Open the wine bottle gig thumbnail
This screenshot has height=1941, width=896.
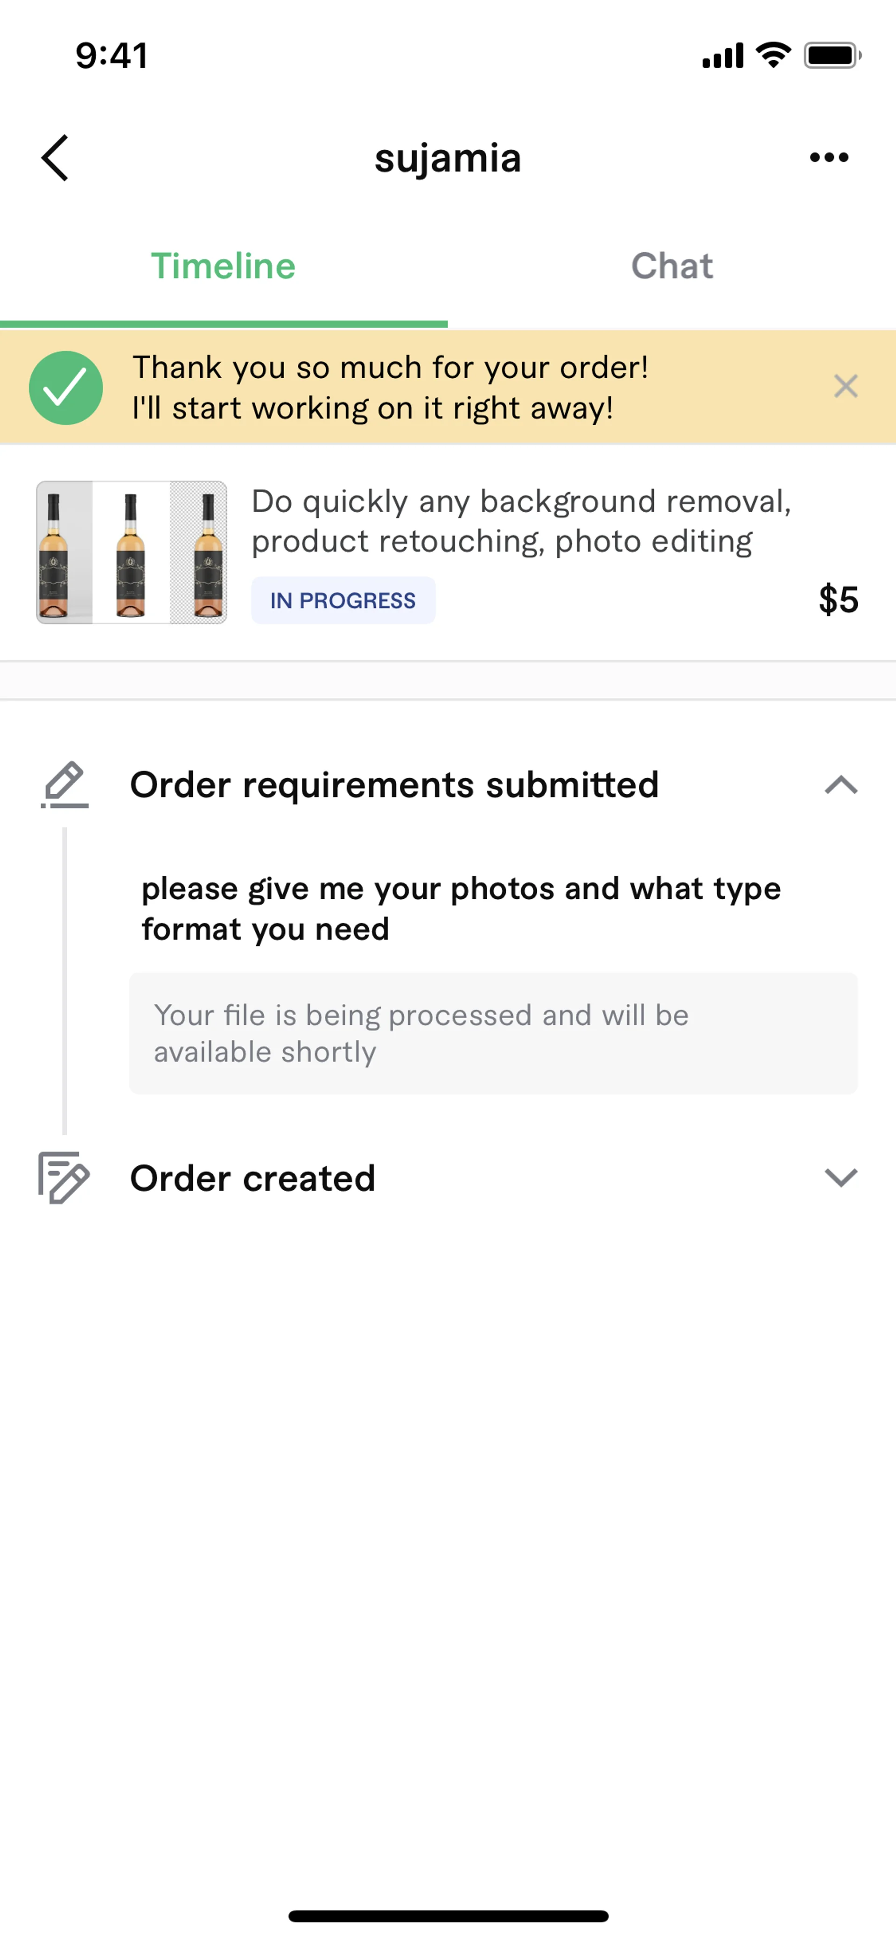pyautogui.click(x=132, y=552)
